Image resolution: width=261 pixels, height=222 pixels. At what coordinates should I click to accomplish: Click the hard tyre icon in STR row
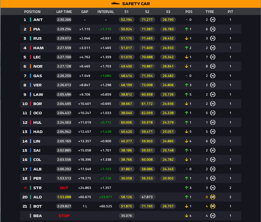(213, 188)
